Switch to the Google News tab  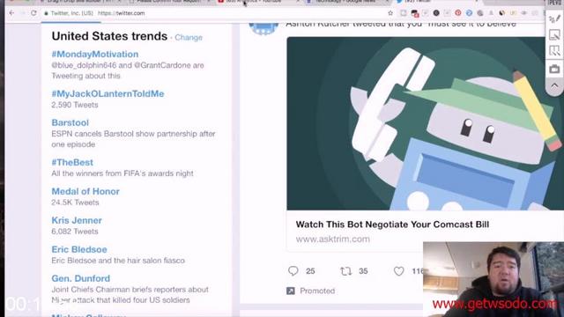[x=347, y=2]
